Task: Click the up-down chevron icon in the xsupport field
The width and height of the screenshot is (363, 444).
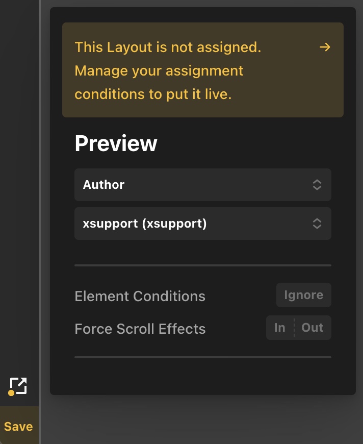Action: pyautogui.click(x=317, y=224)
